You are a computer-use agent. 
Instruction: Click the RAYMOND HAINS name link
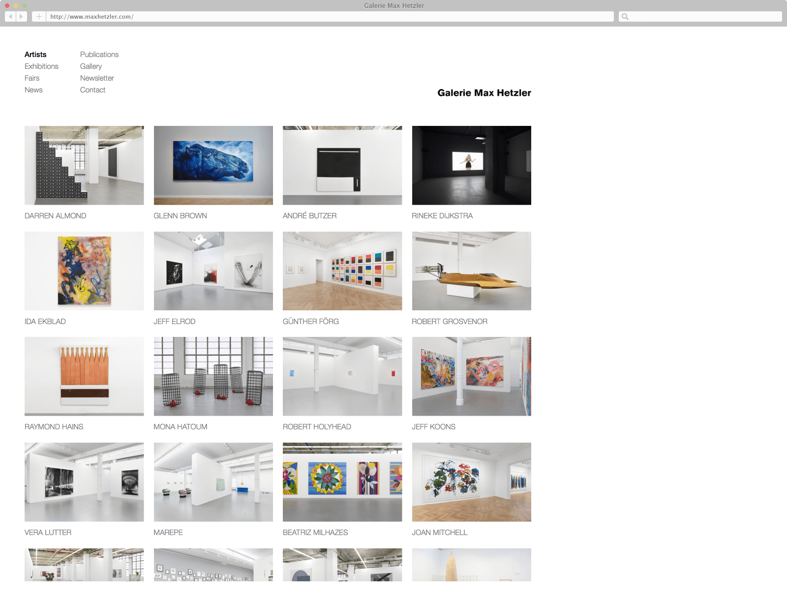(x=54, y=427)
